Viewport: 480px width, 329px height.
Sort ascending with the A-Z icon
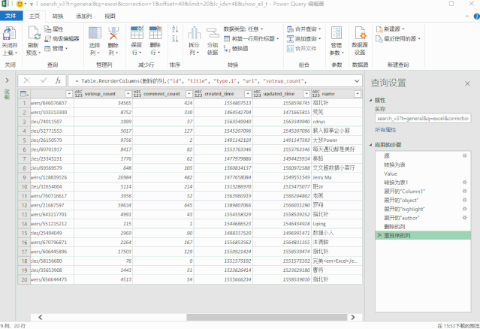[x=175, y=29]
